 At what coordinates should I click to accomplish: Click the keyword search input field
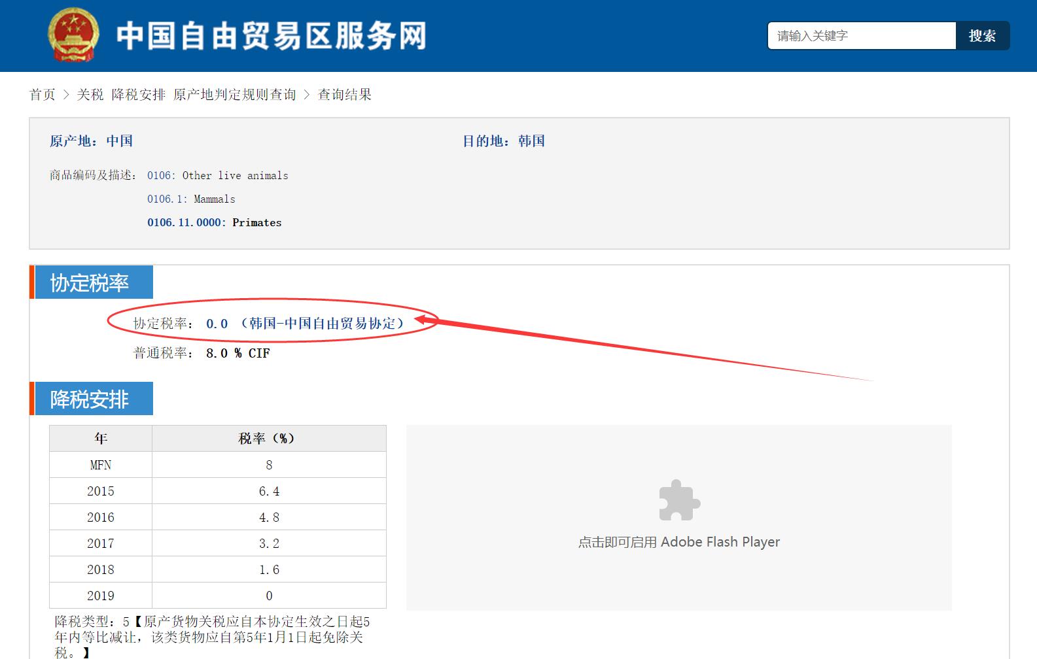pyautogui.click(x=862, y=36)
